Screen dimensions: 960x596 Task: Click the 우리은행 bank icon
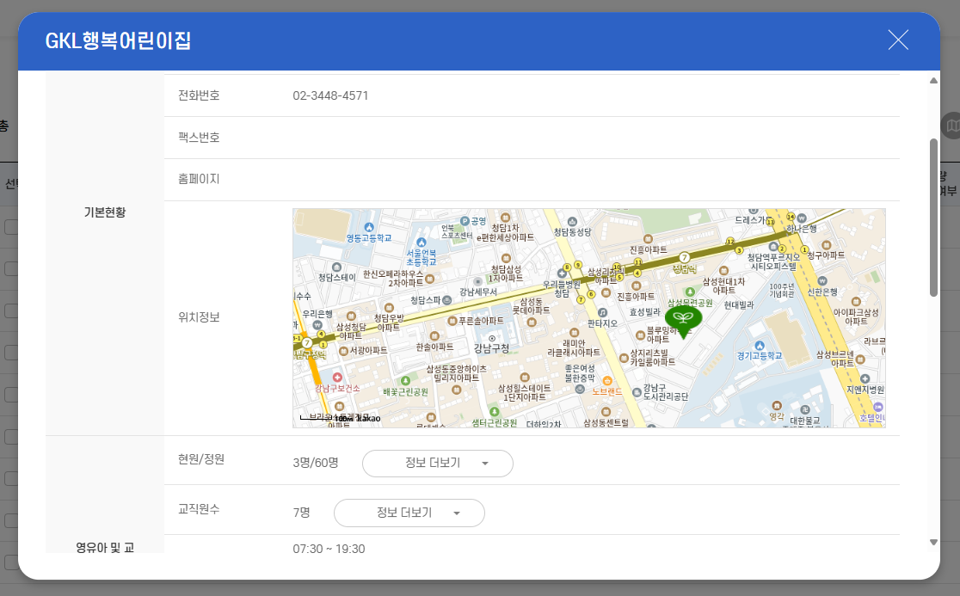[317, 325]
